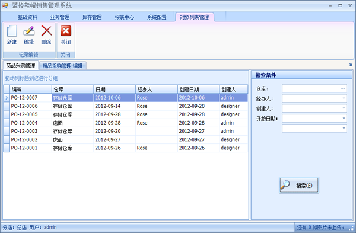Image resolution: width=356 pixels, height=233 pixels.
Task: Open the end date dropdown below 开始日期
Action: coord(344,128)
